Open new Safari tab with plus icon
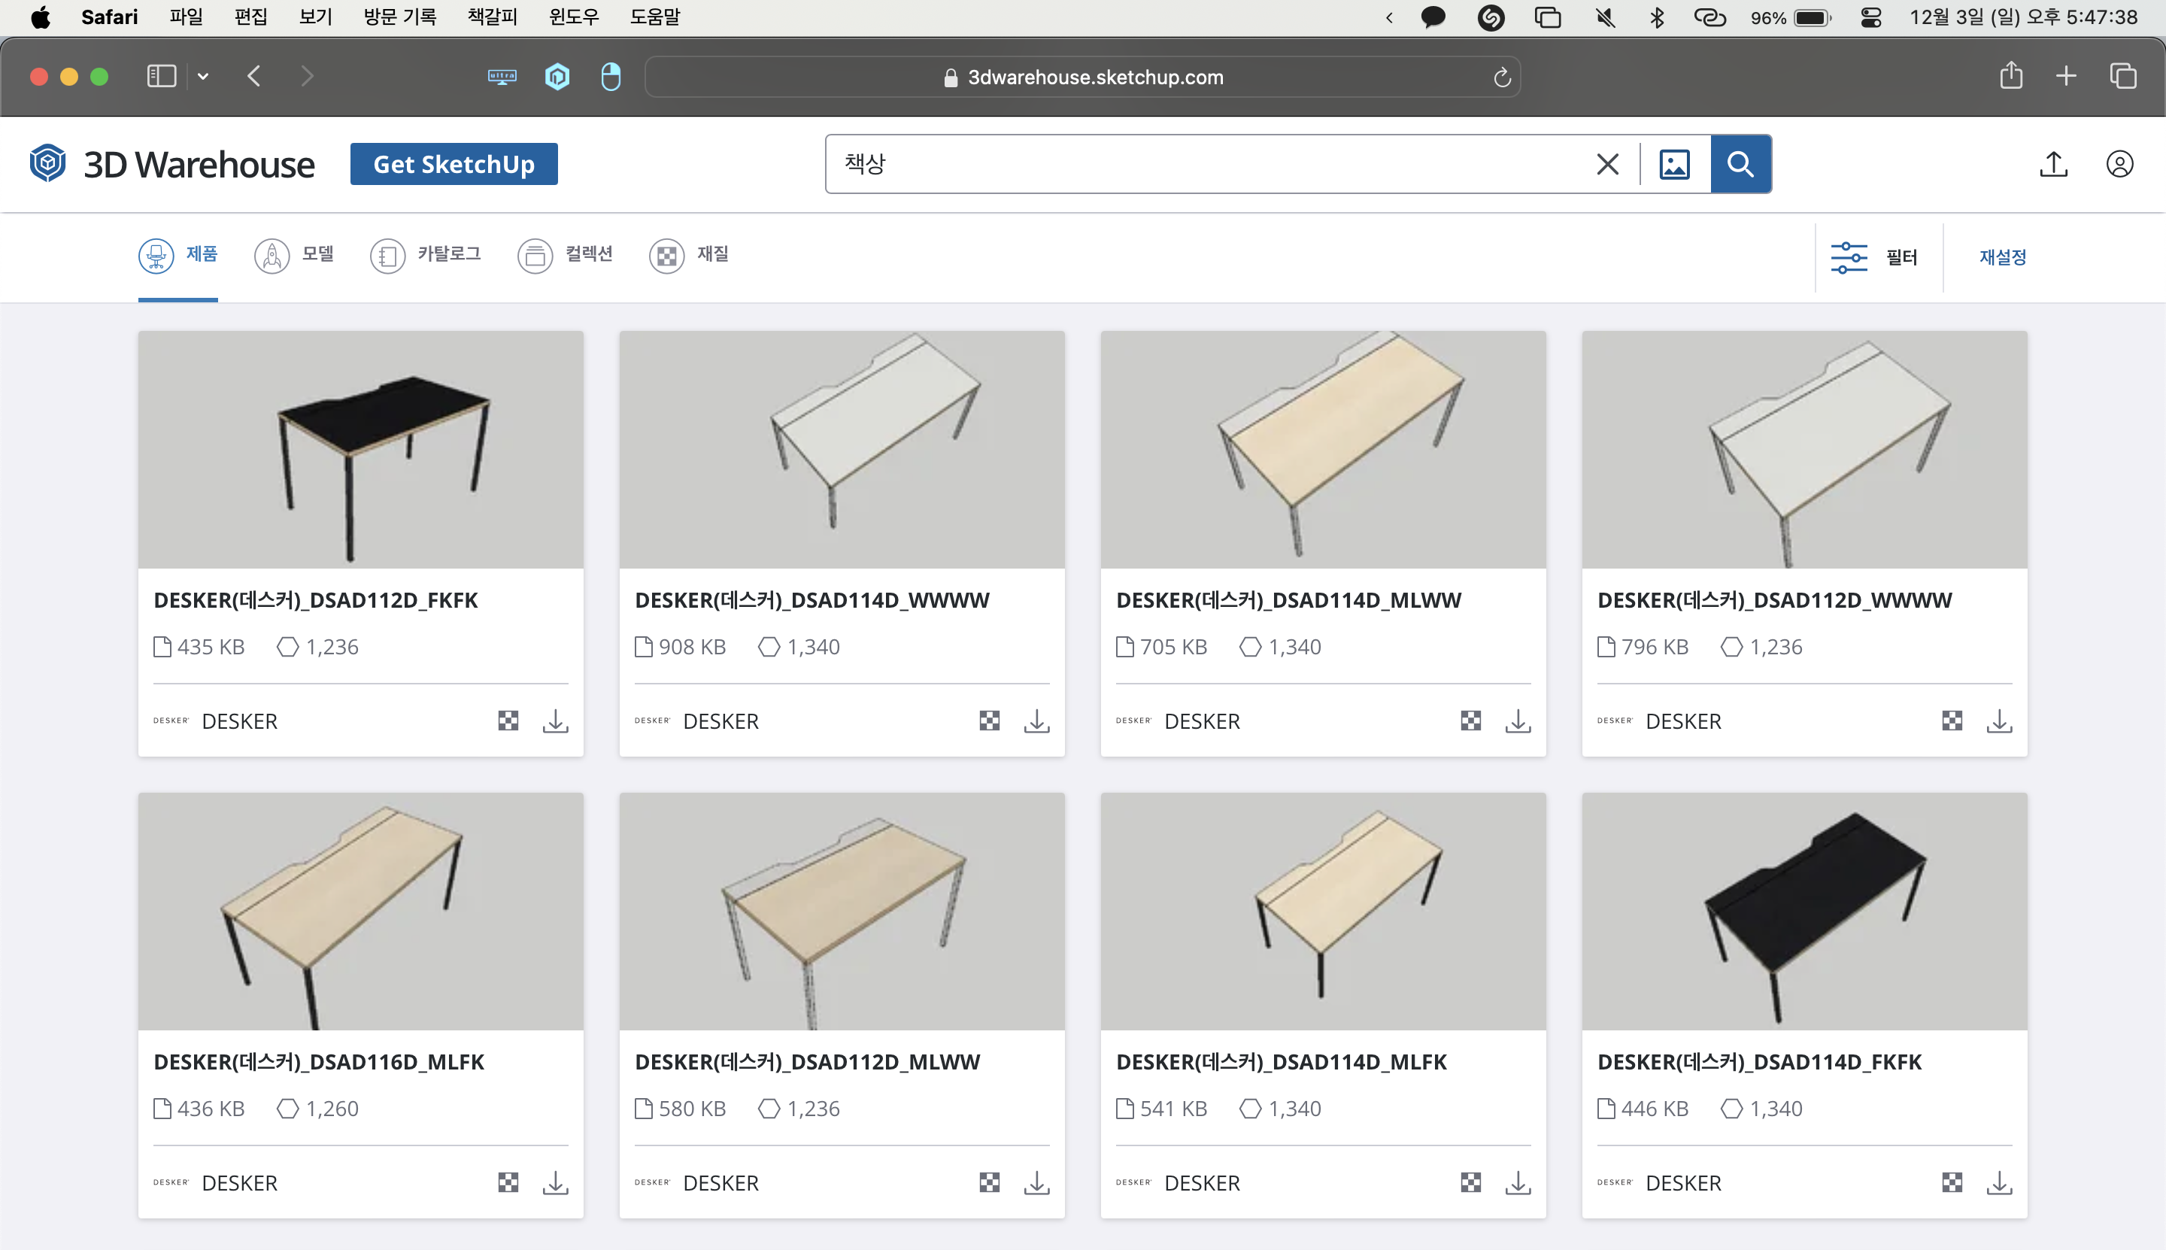This screenshot has width=2166, height=1250. 2067,77
